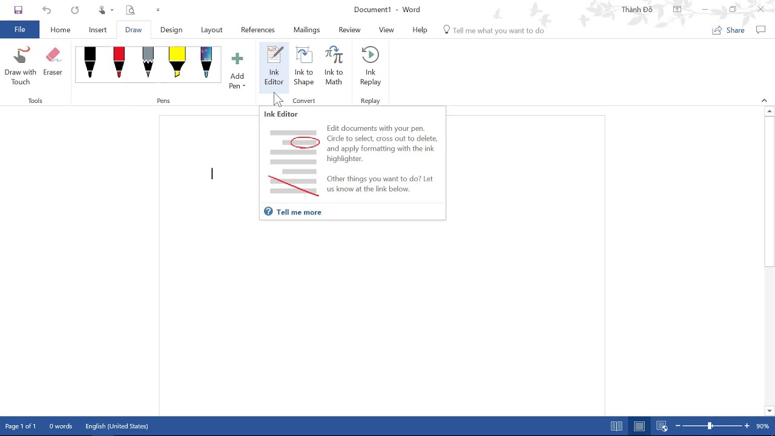Type in the Tell me search box
Viewport: 775px width, 436px height.
tap(498, 30)
